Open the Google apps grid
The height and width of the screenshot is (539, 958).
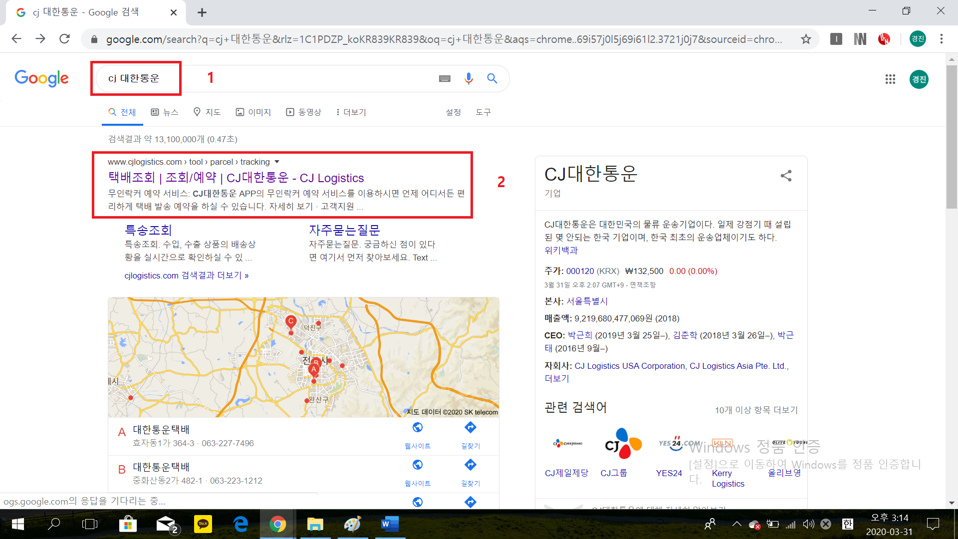point(890,79)
